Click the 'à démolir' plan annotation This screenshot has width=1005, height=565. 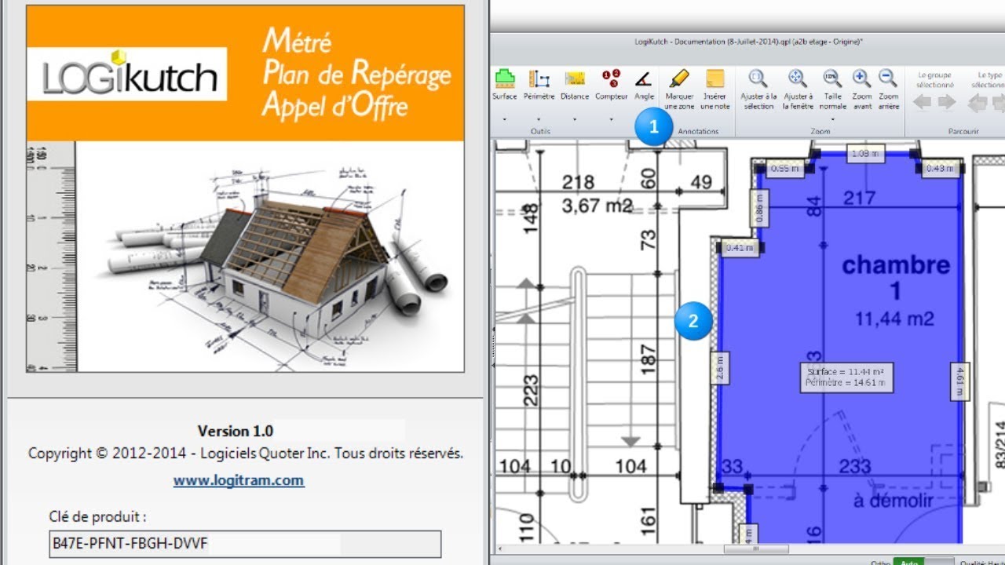point(893,500)
